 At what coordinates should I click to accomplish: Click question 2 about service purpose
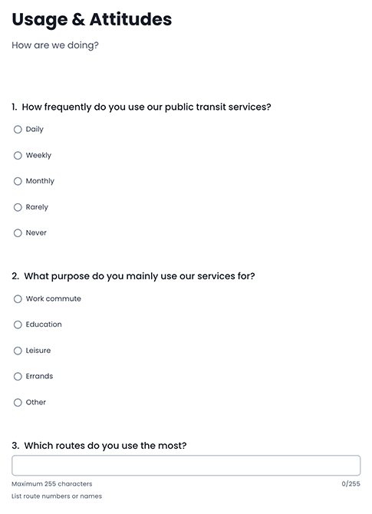point(133,276)
